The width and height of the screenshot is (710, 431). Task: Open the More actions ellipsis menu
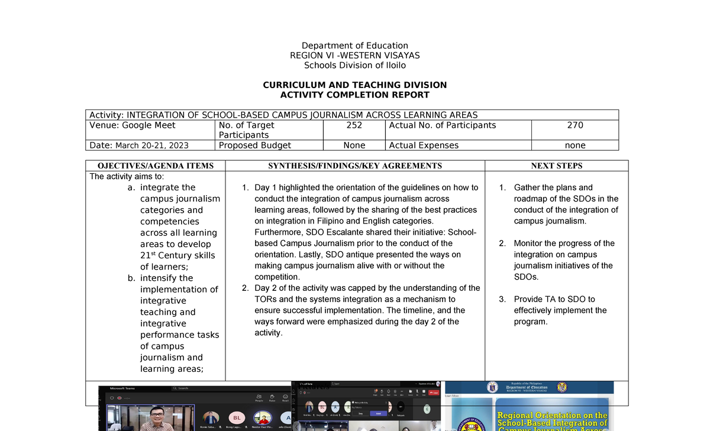point(401,392)
